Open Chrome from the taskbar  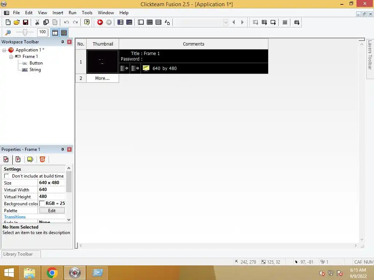coord(52,273)
